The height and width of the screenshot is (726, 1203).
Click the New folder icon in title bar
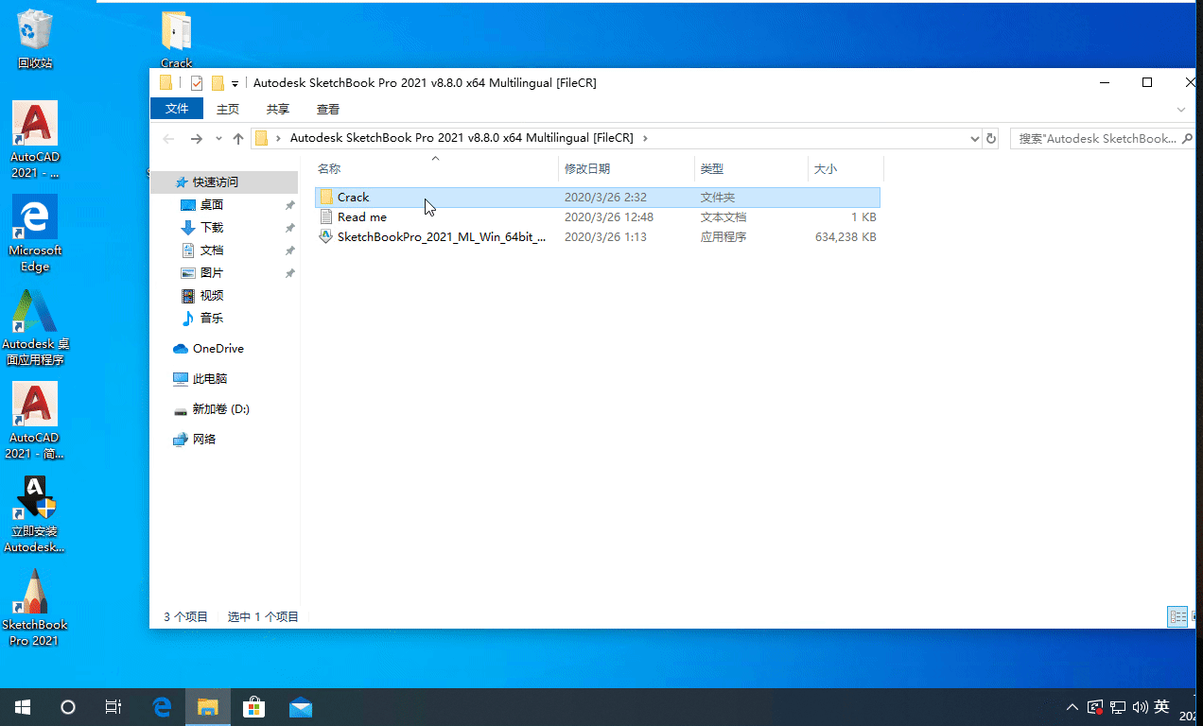tap(218, 82)
